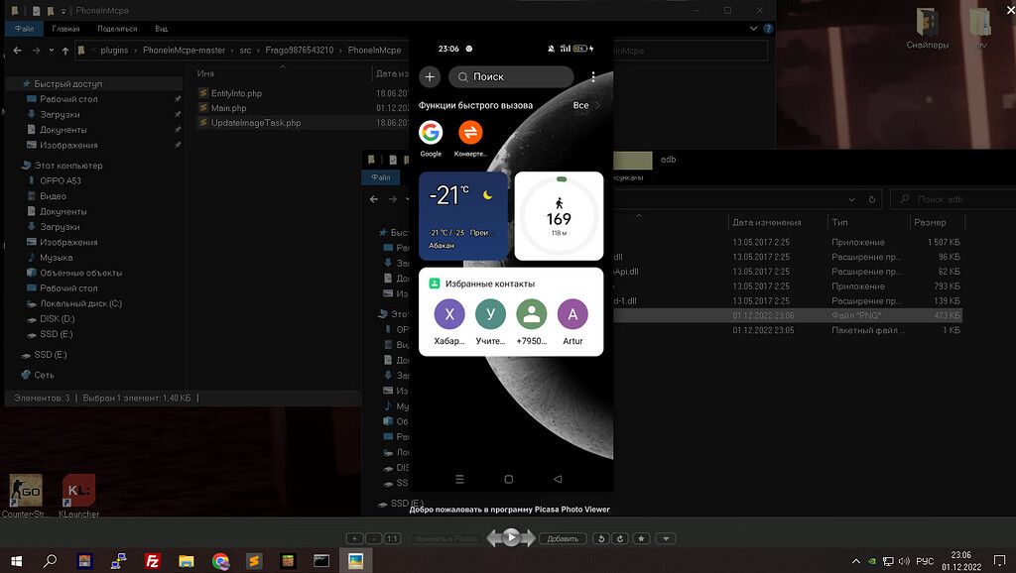The width and height of the screenshot is (1016, 573).
Task: Set the image to 1:1 actual size
Action: coord(392,538)
